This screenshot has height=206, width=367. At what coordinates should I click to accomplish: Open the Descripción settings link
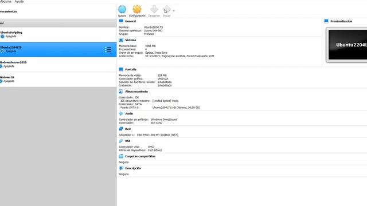coord(133,168)
